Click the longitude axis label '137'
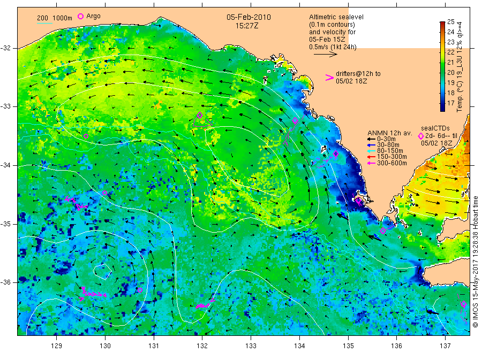 (x=446, y=346)
